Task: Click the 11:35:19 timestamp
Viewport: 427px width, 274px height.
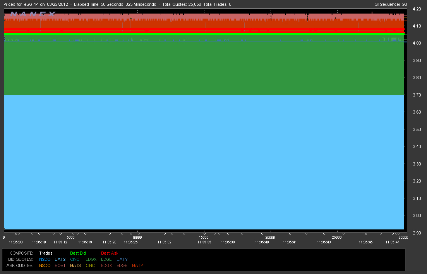Action: point(85,242)
